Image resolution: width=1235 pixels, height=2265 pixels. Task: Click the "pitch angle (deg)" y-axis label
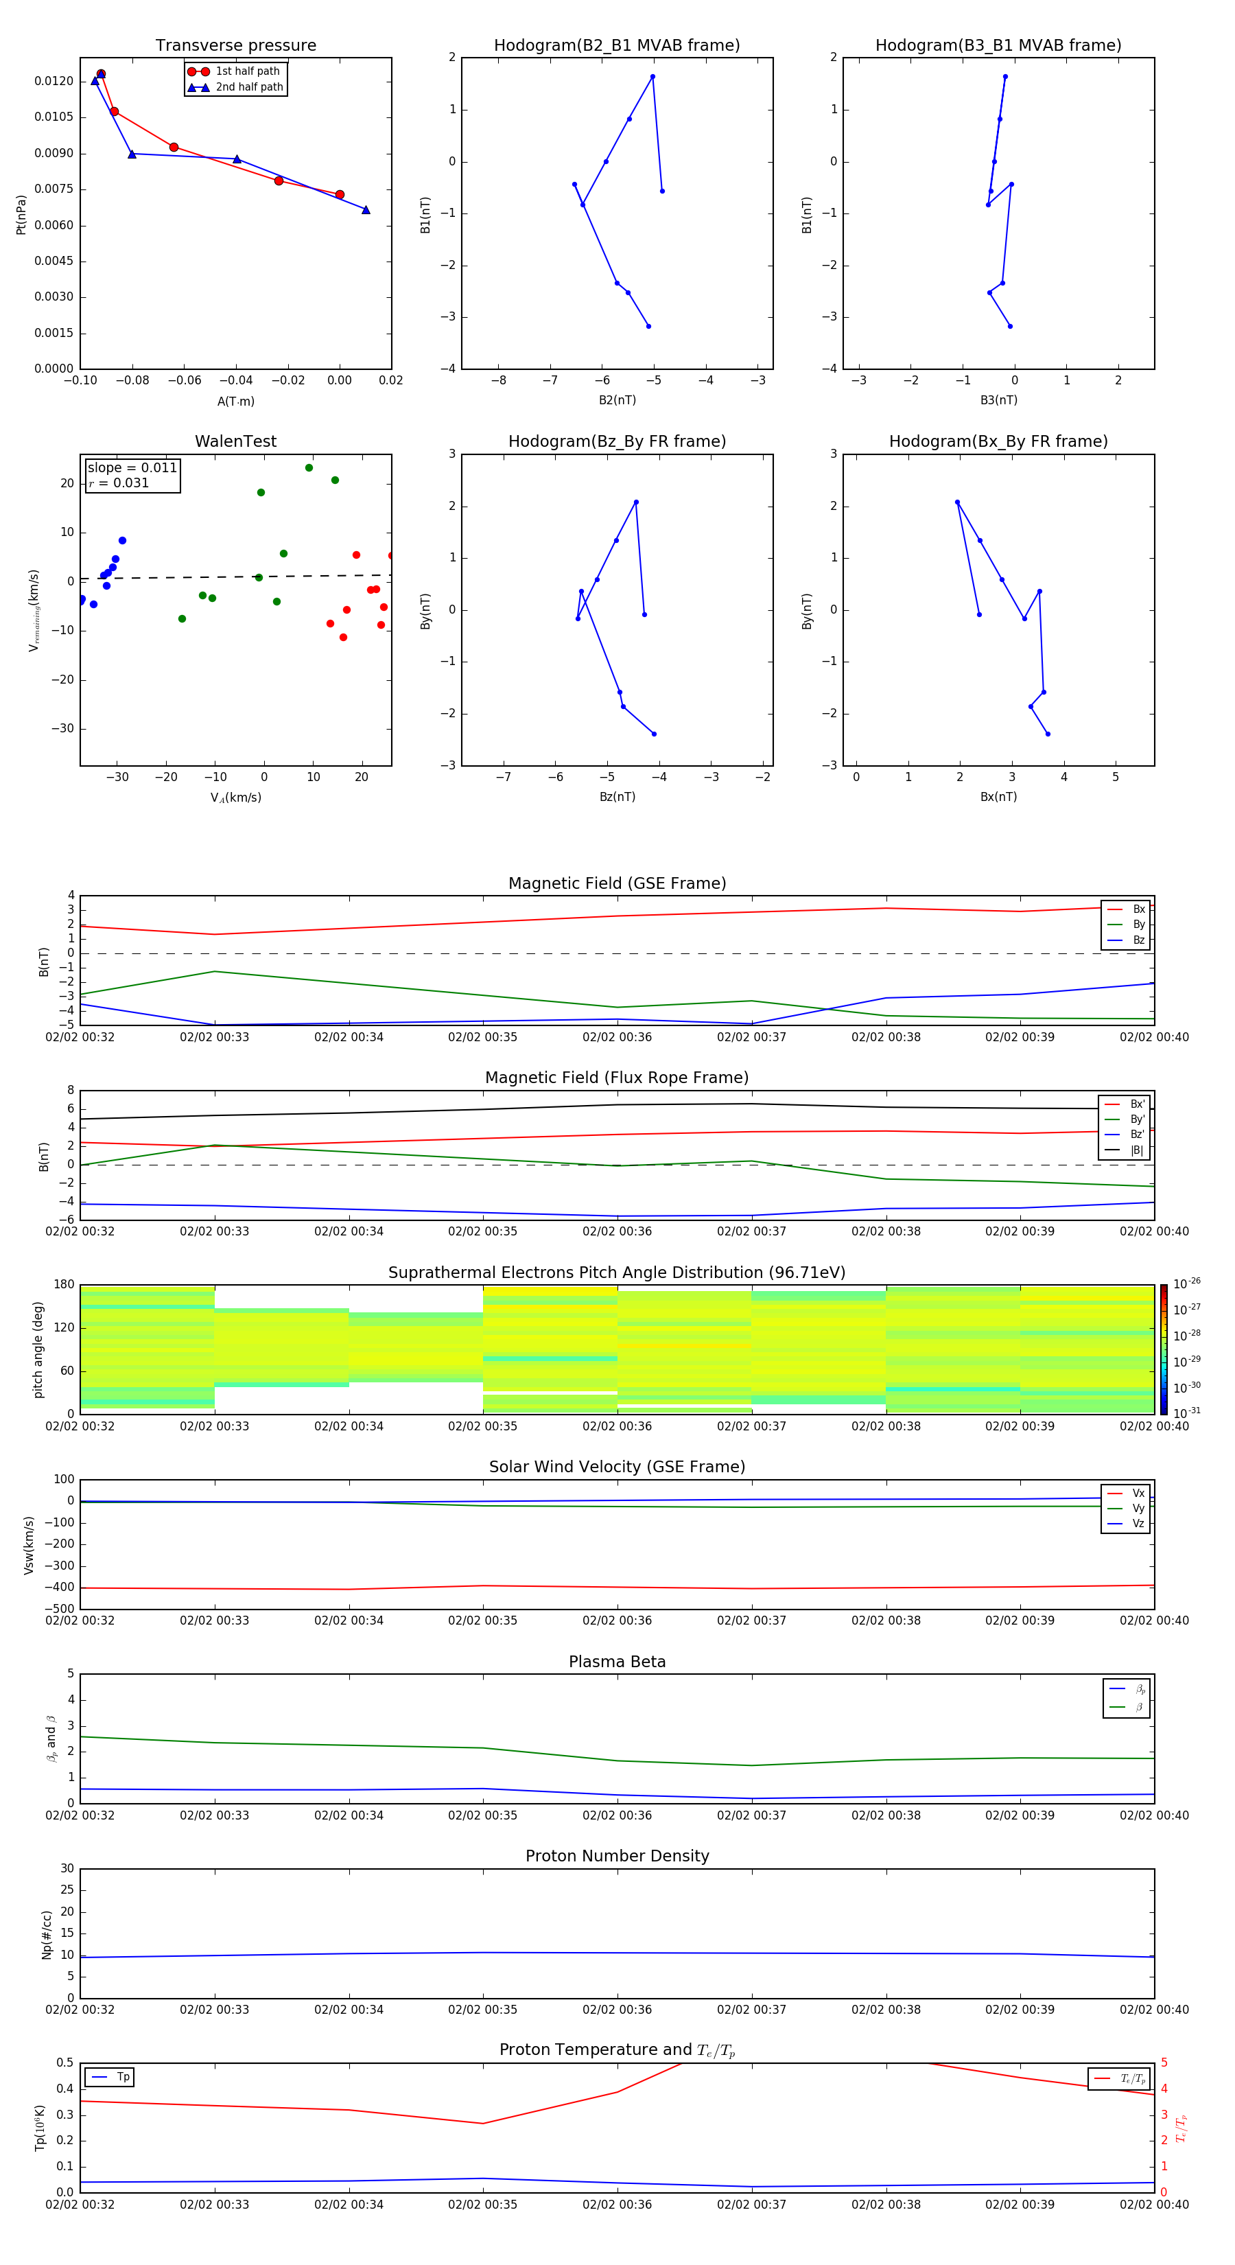[x=38, y=1349]
